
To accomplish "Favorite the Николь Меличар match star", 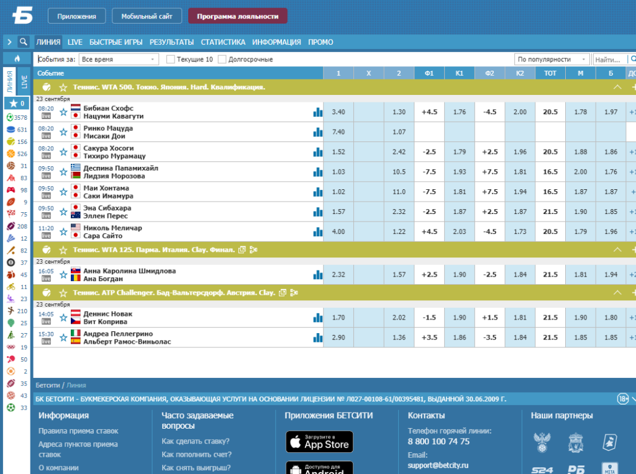I will click(x=63, y=232).
